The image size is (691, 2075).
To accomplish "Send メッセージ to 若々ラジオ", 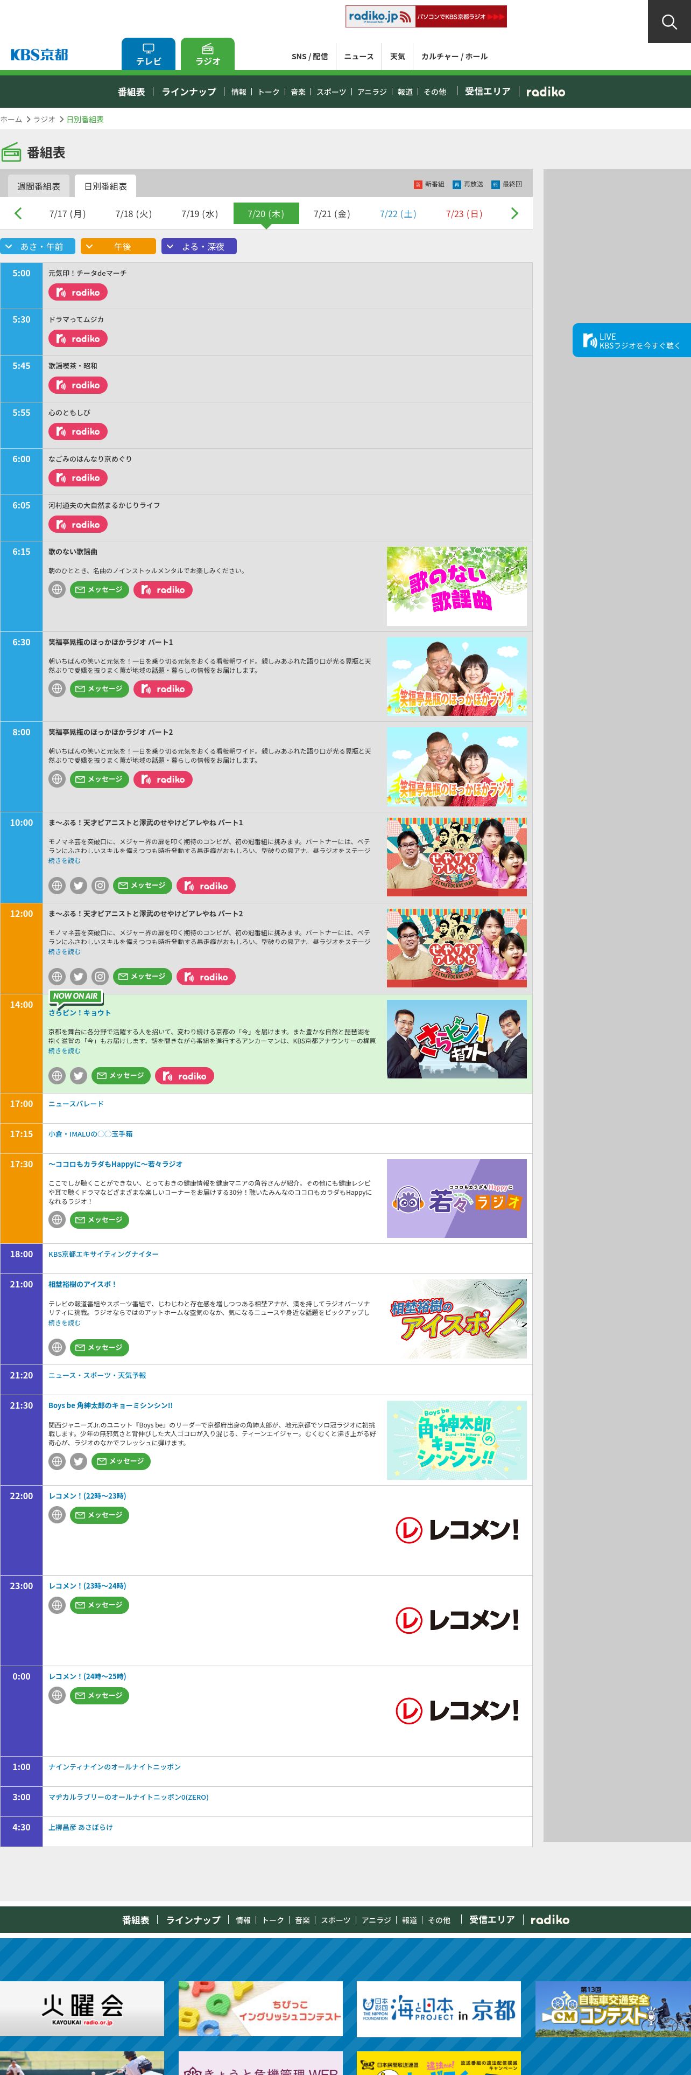I will coord(99,1220).
